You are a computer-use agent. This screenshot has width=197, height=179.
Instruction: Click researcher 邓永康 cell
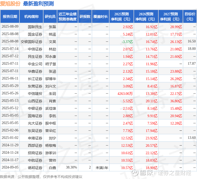51,57
